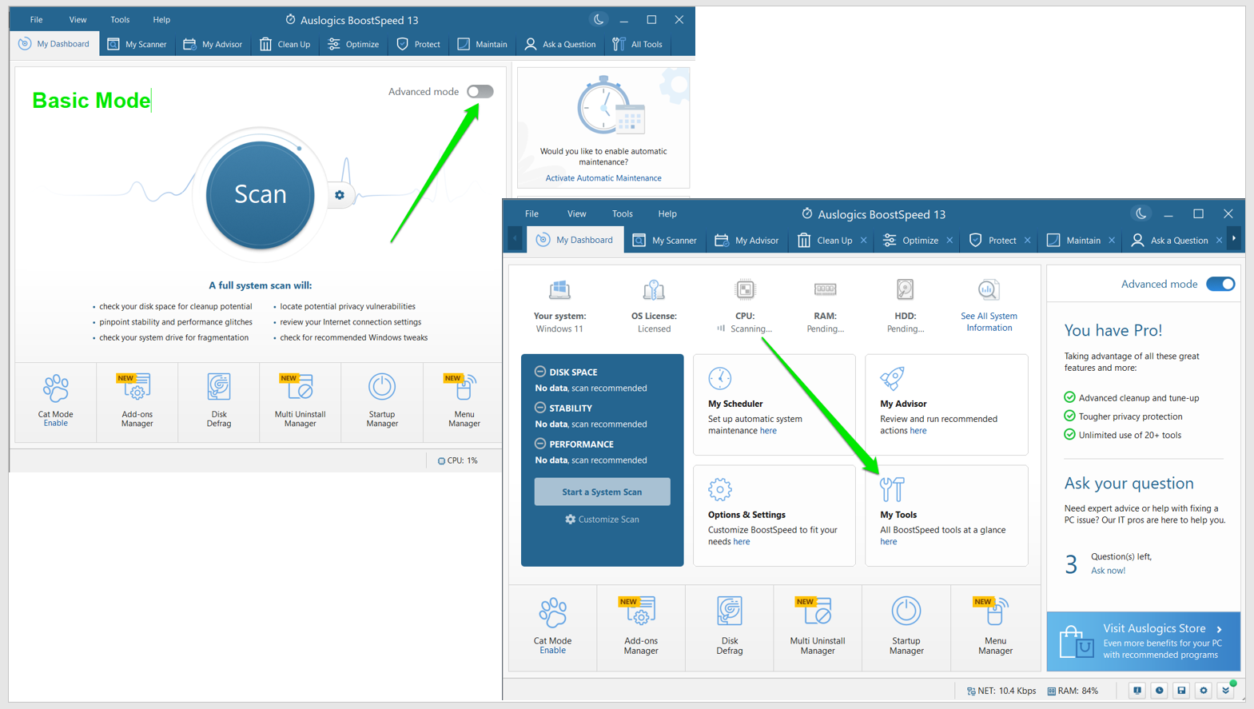Open My Scheduler card

(x=774, y=404)
